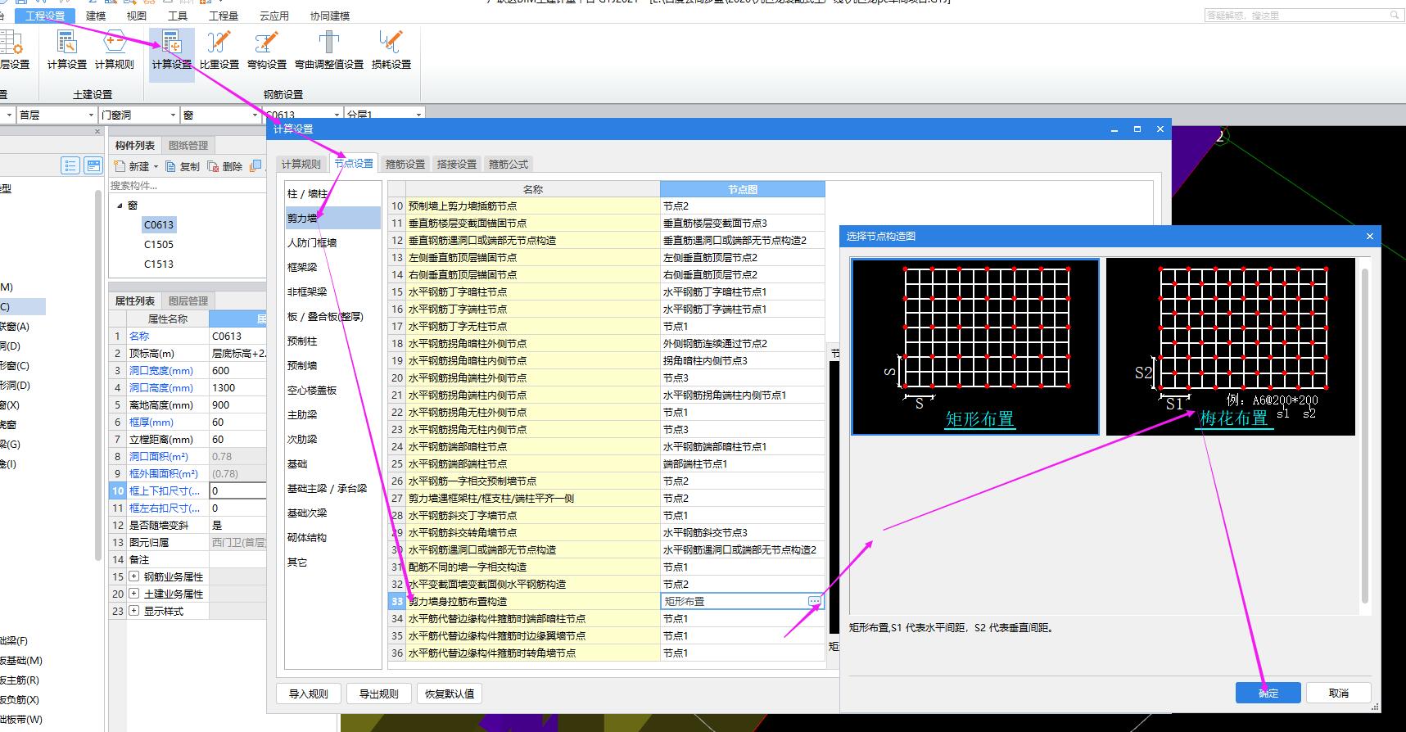Expand the 显示样式 property group
The width and height of the screenshot is (1406, 732).
[134, 611]
